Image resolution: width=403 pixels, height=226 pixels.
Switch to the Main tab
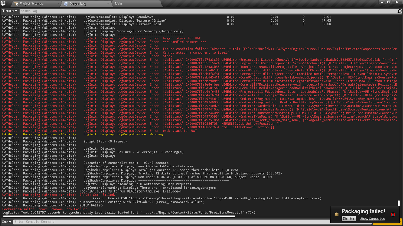[x=118, y=4]
